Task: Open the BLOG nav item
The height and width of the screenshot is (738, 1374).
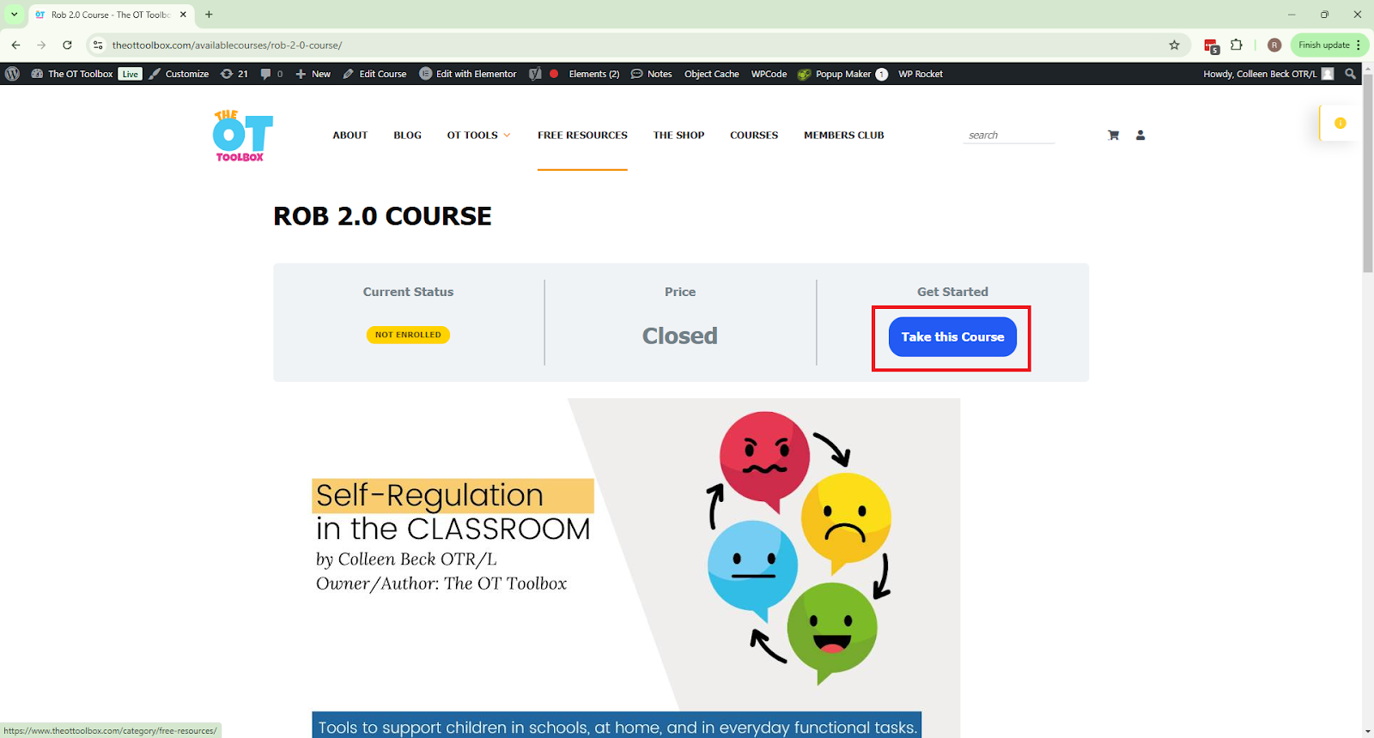Action: pos(408,136)
